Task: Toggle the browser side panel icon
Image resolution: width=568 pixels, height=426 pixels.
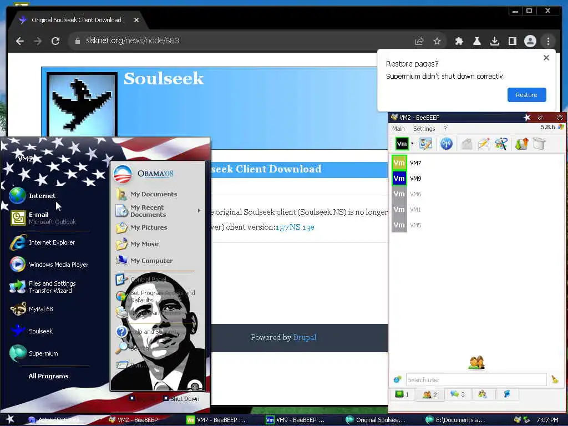Action: click(x=512, y=41)
